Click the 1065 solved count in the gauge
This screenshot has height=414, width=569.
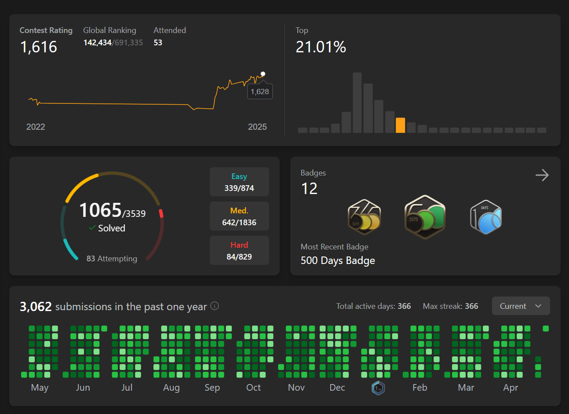pos(100,210)
